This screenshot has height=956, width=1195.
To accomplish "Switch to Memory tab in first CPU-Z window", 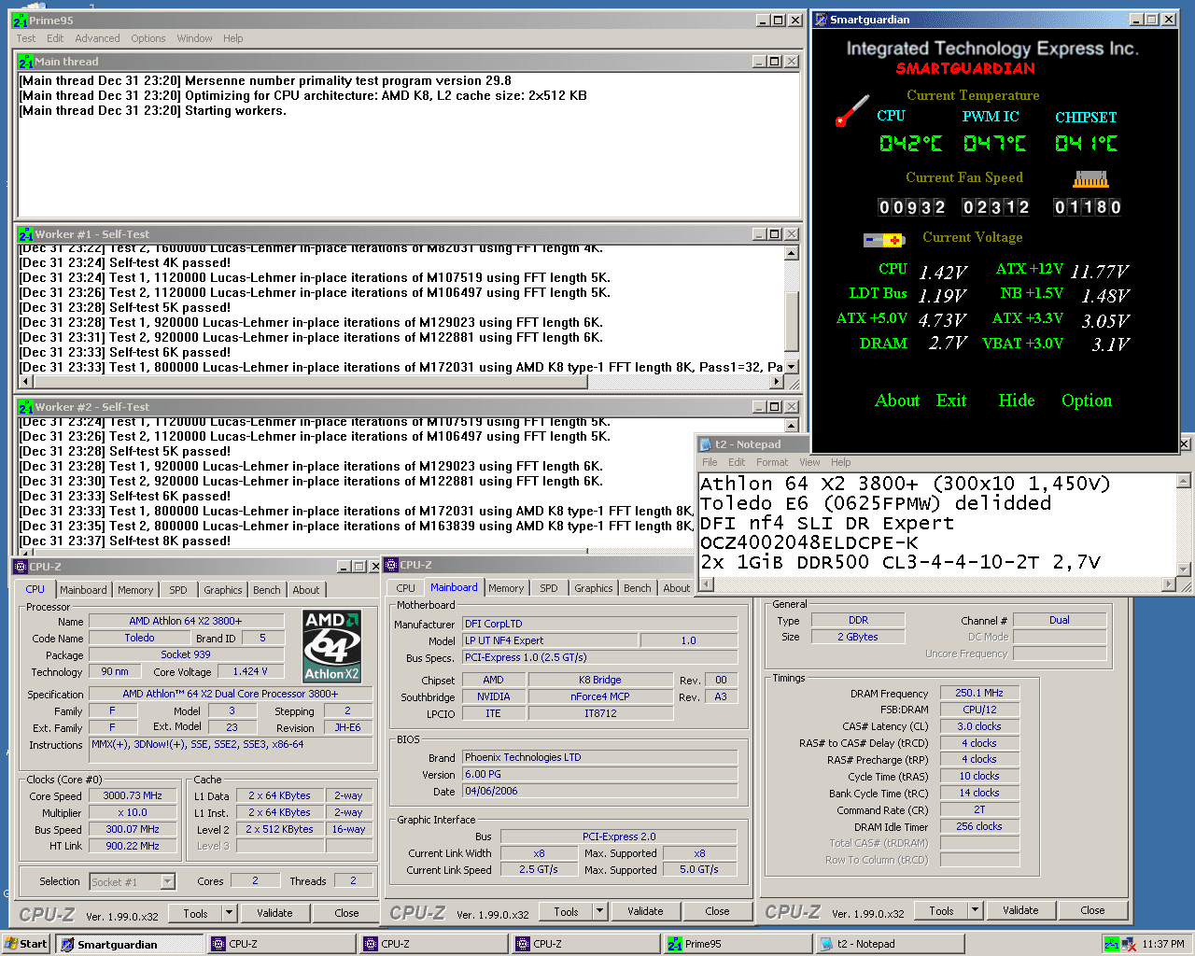I will (135, 590).
